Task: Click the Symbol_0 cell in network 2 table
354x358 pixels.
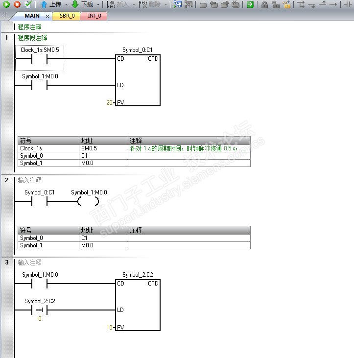Action: click(x=48, y=238)
